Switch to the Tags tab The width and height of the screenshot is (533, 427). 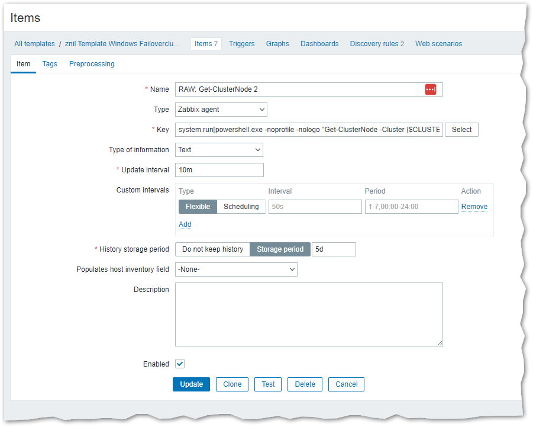[x=50, y=64]
